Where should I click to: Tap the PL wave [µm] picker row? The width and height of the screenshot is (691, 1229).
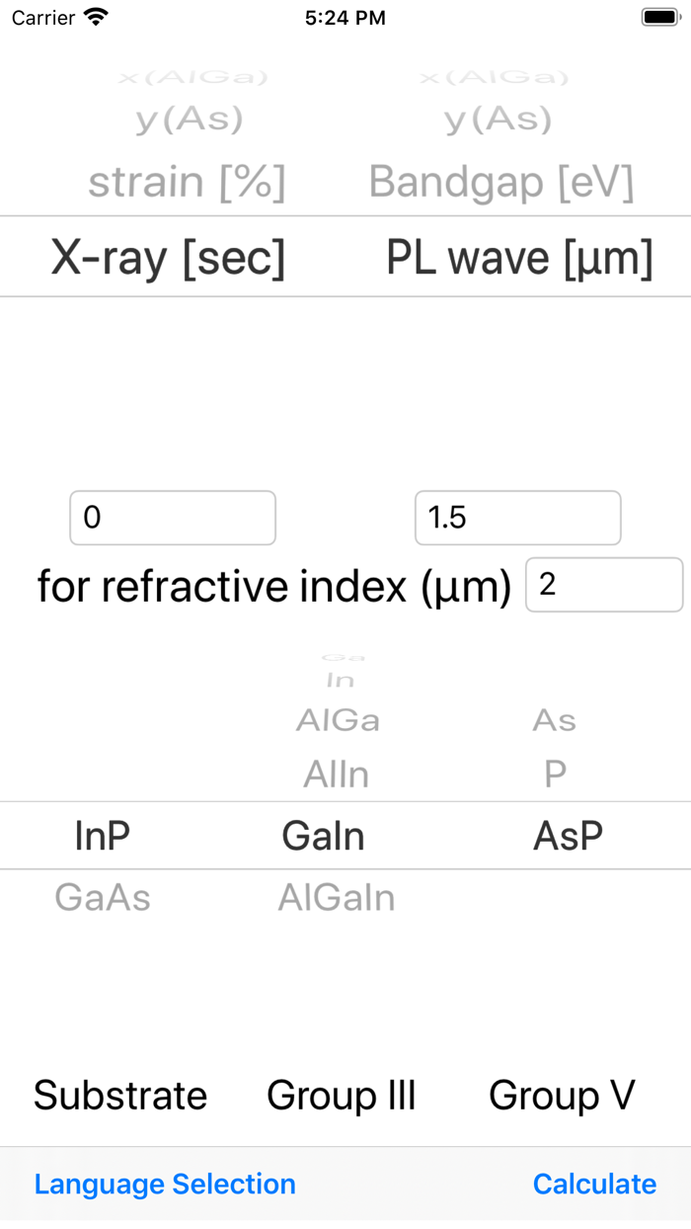[x=519, y=258]
